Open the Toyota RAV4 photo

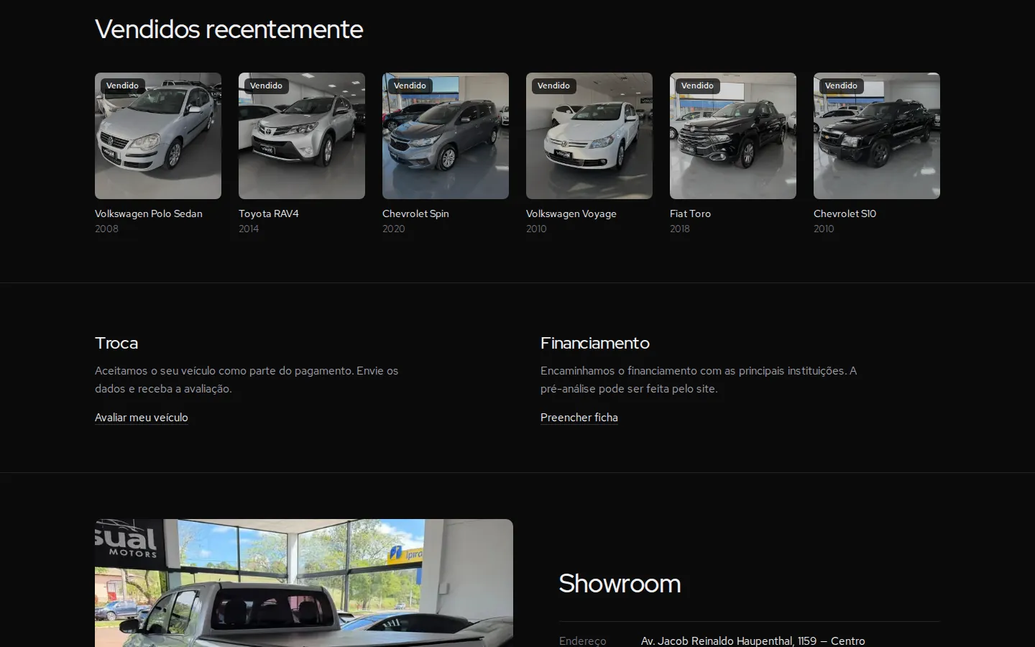(x=302, y=136)
